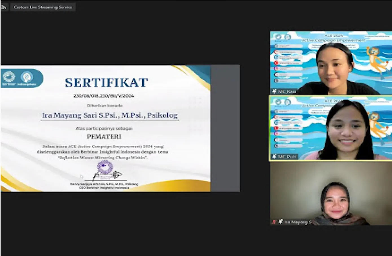Click the Berbinar logo on the certificate

pos(9,78)
